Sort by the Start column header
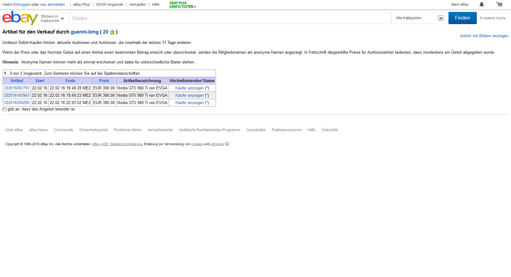 click(40, 81)
